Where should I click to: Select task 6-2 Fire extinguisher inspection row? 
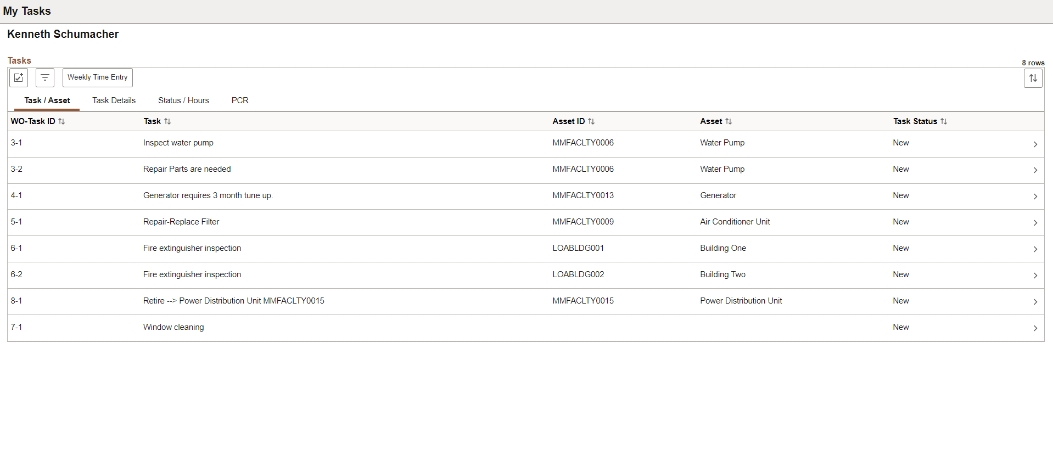(x=526, y=276)
